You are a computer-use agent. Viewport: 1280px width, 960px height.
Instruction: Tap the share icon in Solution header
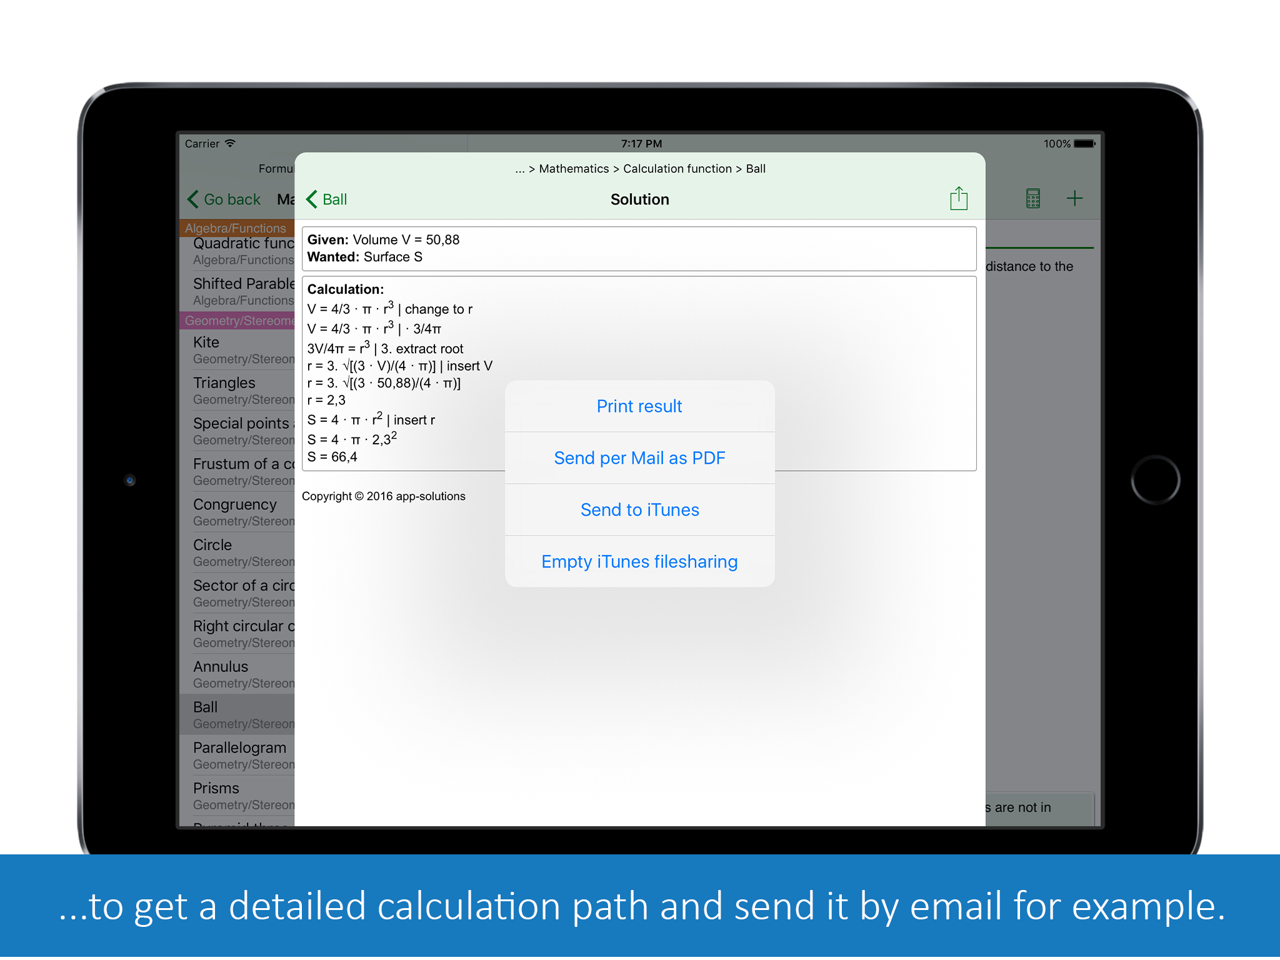click(958, 199)
